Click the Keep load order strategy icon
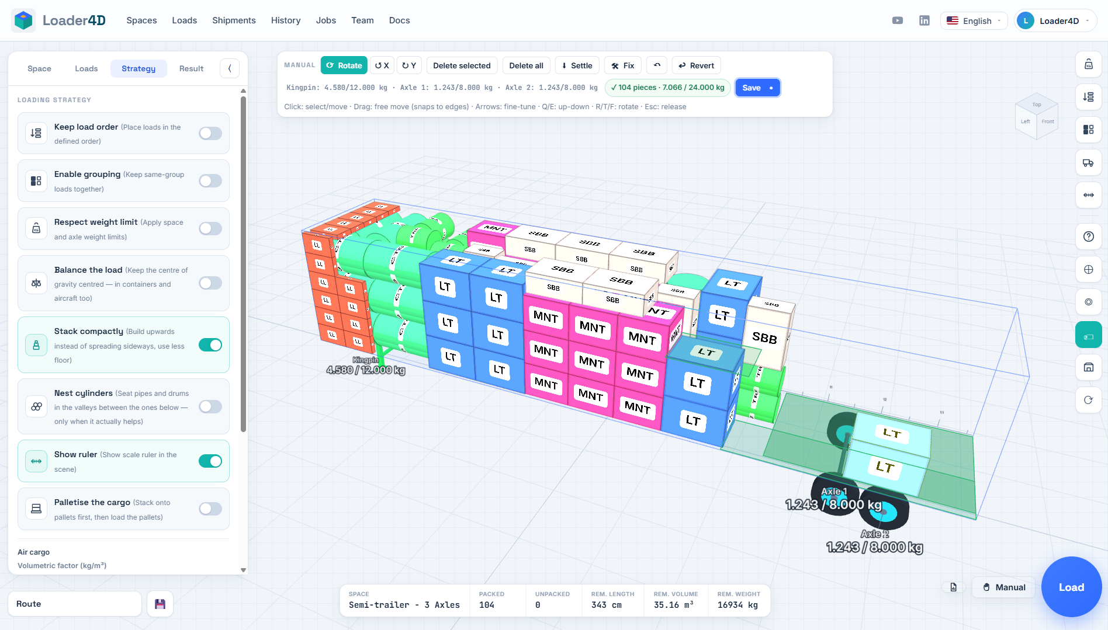1108x630 pixels. pyautogui.click(x=36, y=133)
